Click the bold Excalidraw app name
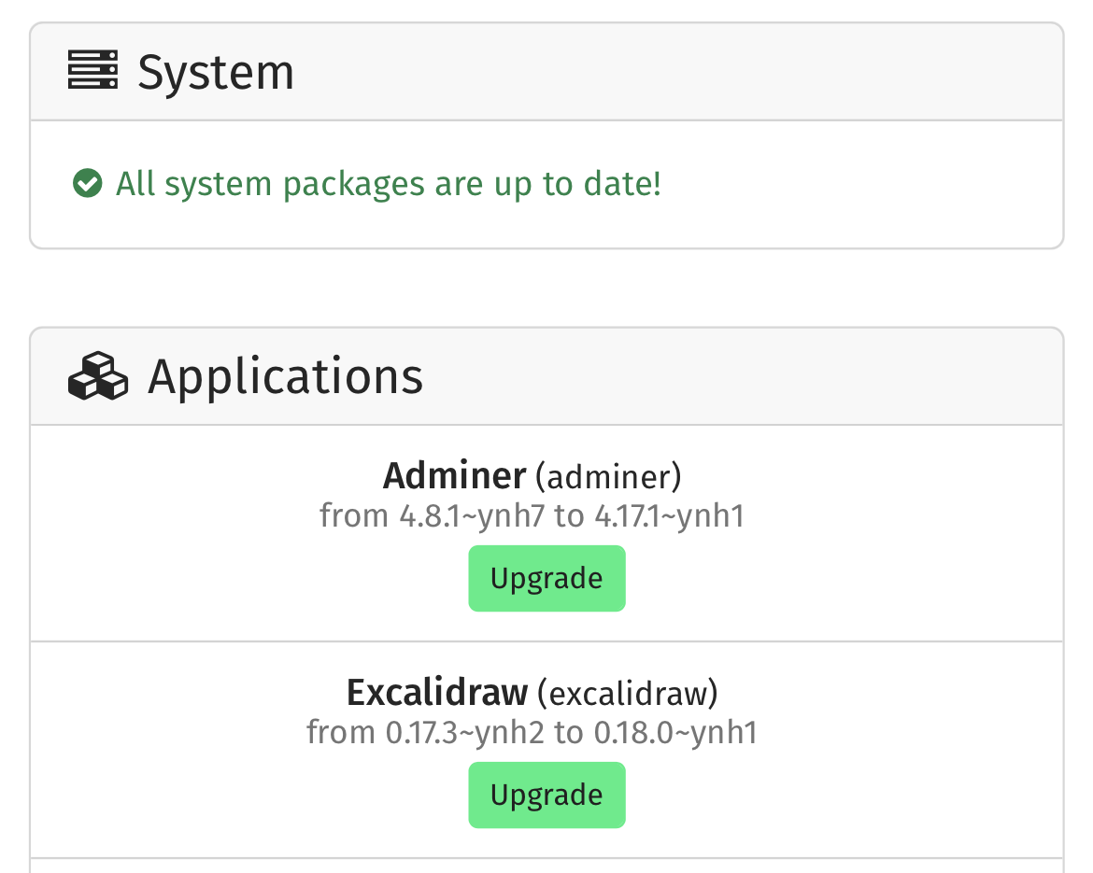This screenshot has width=1093, height=873. pos(437,693)
